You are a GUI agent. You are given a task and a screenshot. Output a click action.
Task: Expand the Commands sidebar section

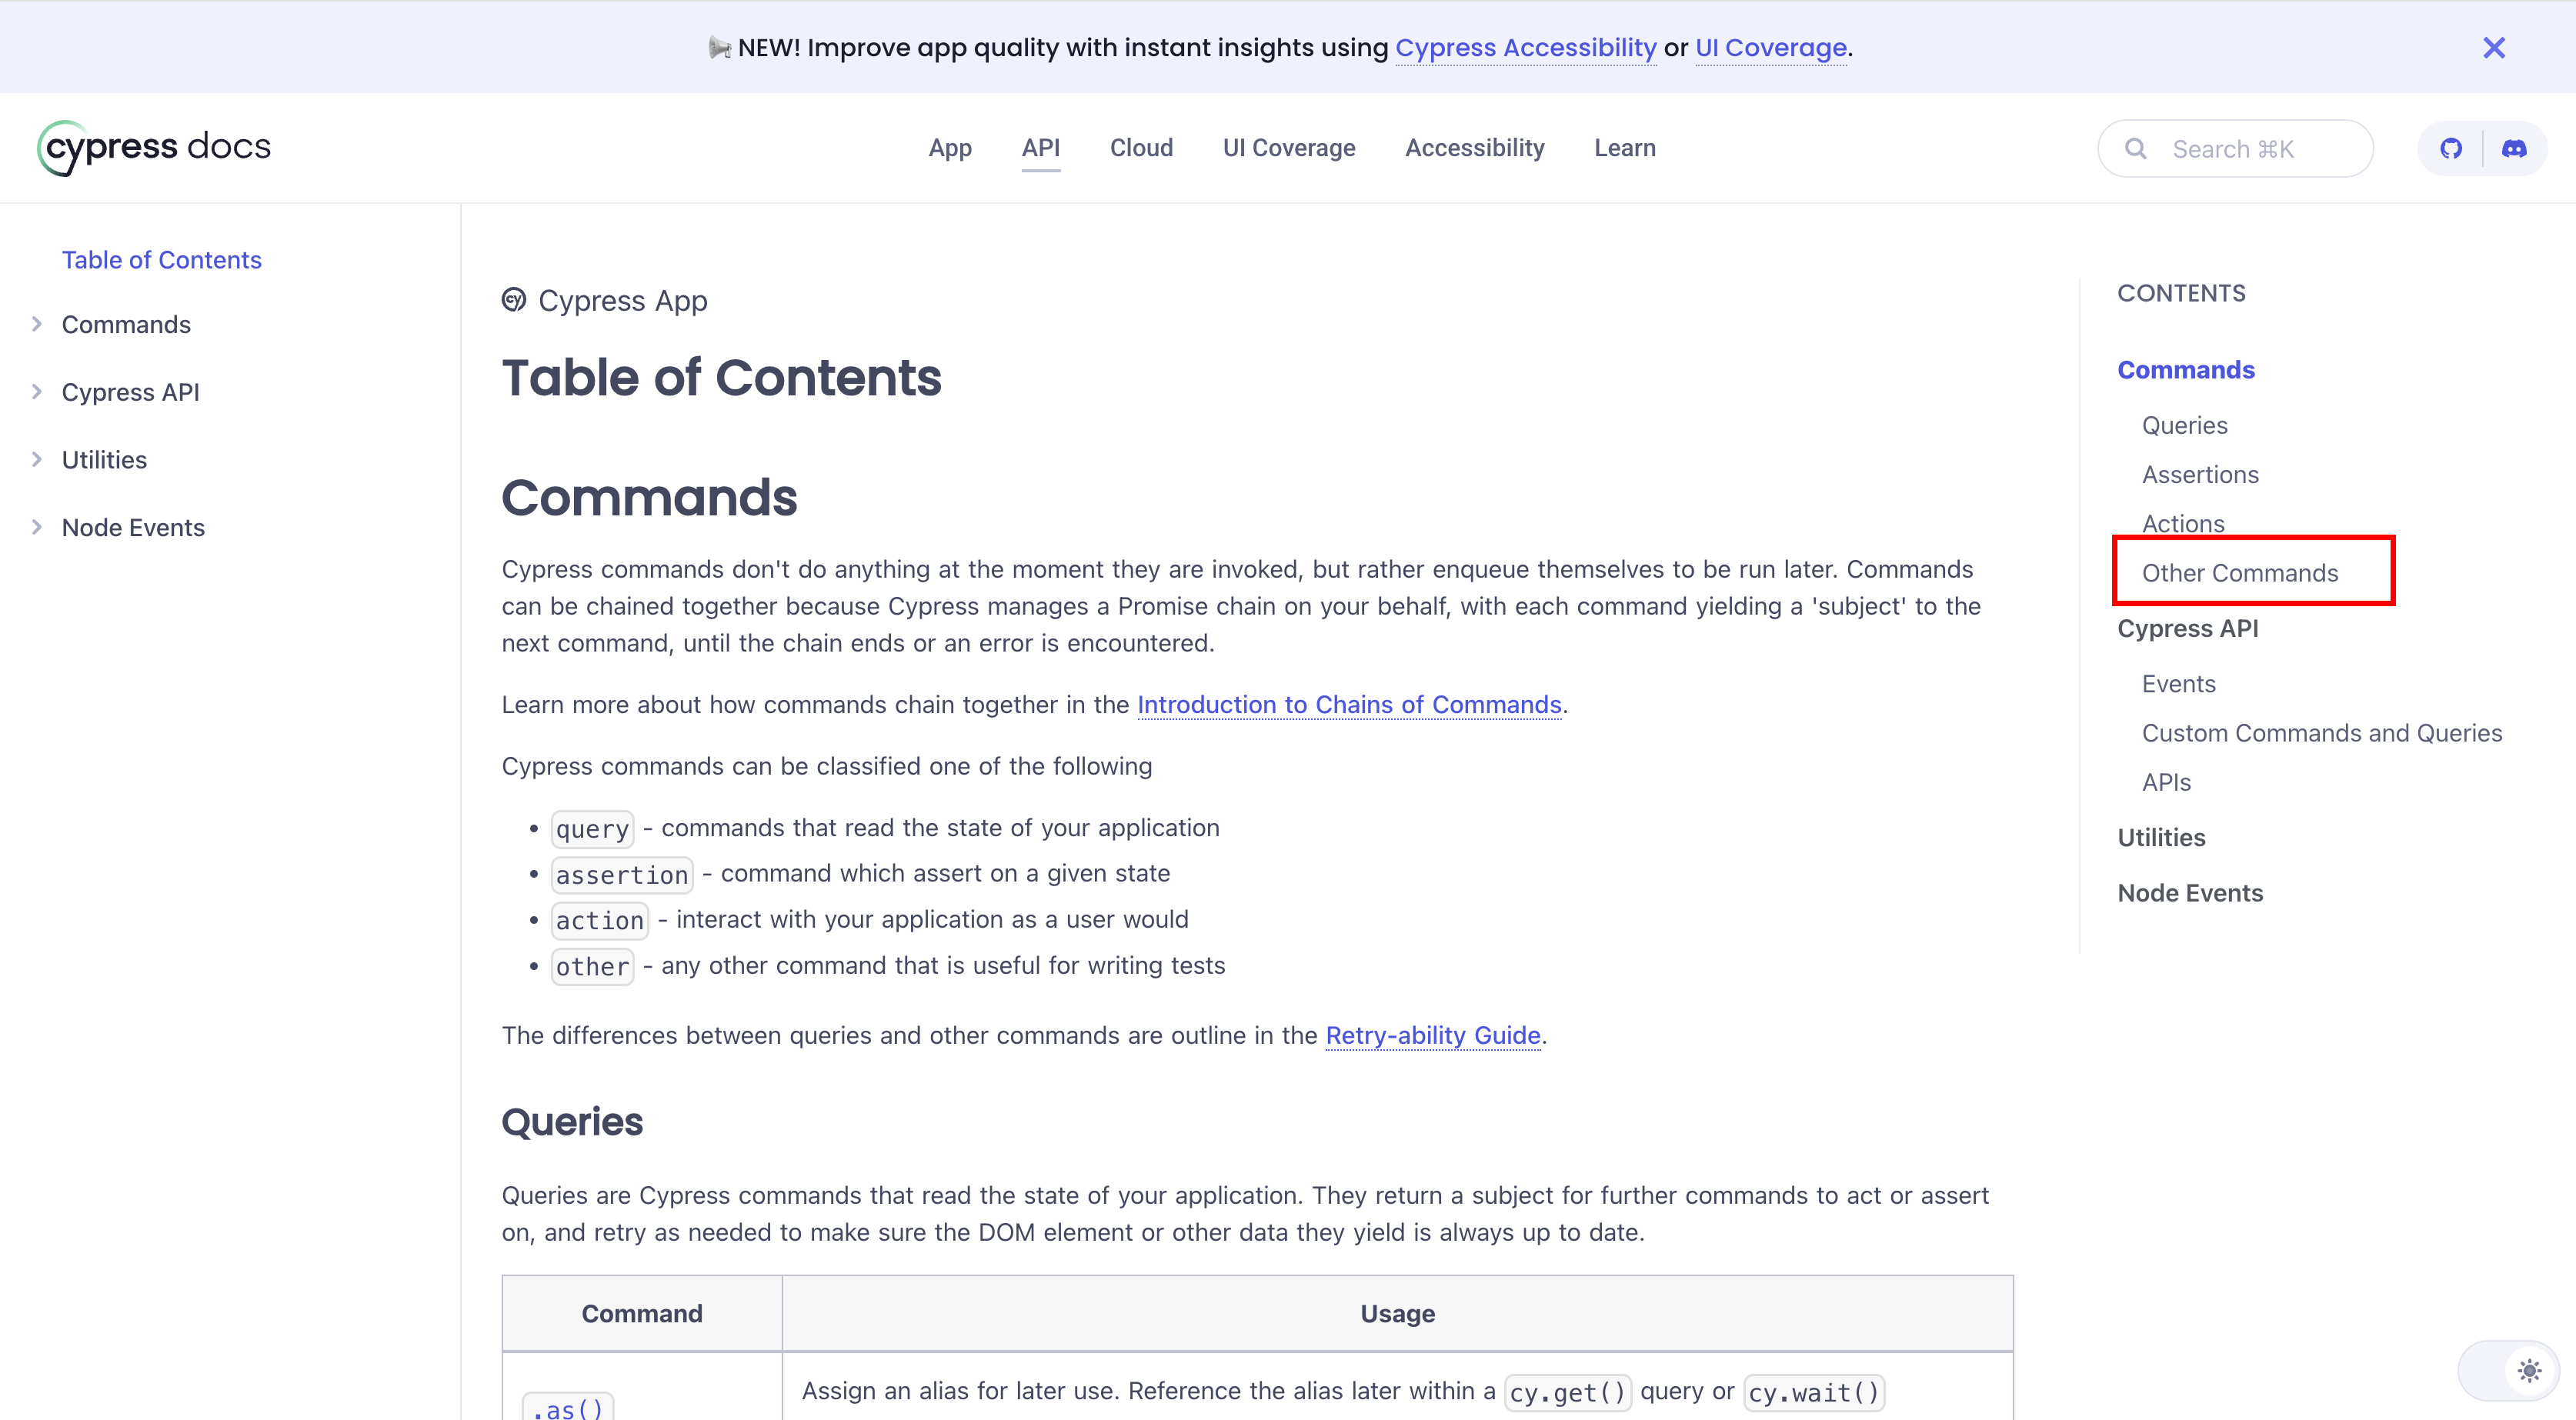(37, 324)
